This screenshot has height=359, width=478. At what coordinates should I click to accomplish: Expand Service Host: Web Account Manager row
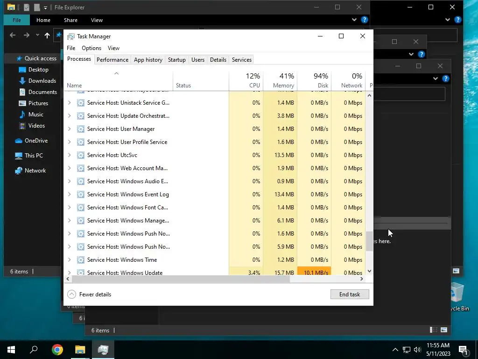69,168
